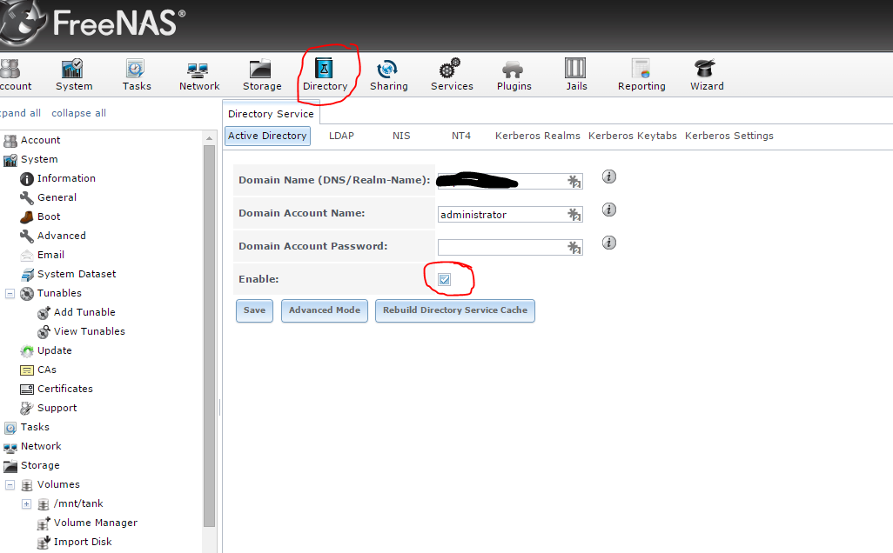893x553 pixels.
Task: Switch to Kerberos Realms tab
Action: click(x=537, y=136)
